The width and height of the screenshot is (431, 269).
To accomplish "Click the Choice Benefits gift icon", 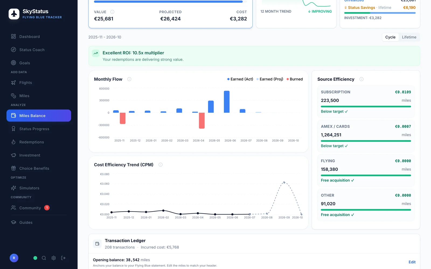I will [13, 168].
